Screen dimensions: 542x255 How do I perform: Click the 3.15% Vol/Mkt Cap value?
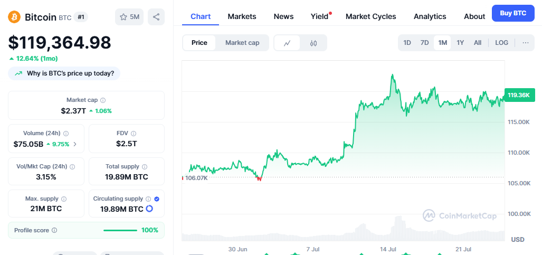[x=46, y=177]
